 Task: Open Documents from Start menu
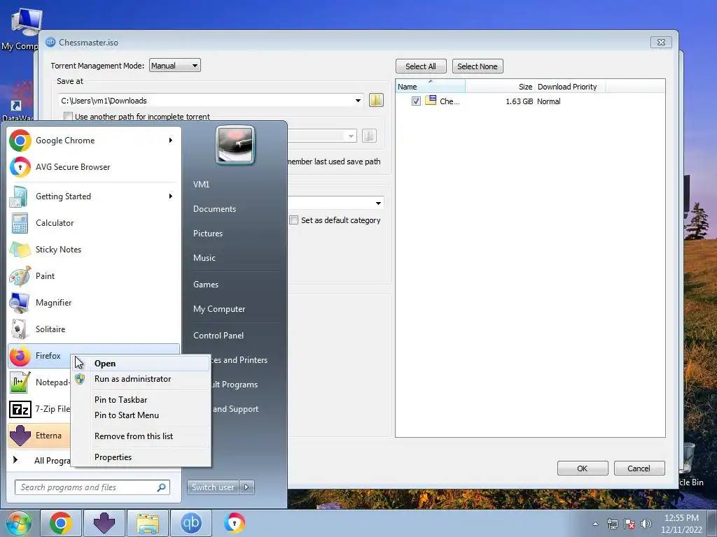coord(214,209)
